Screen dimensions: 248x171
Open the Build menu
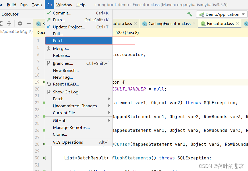point(11,5)
